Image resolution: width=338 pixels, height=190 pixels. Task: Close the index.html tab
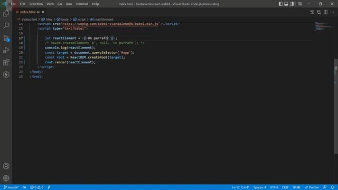[x=43, y=12]
